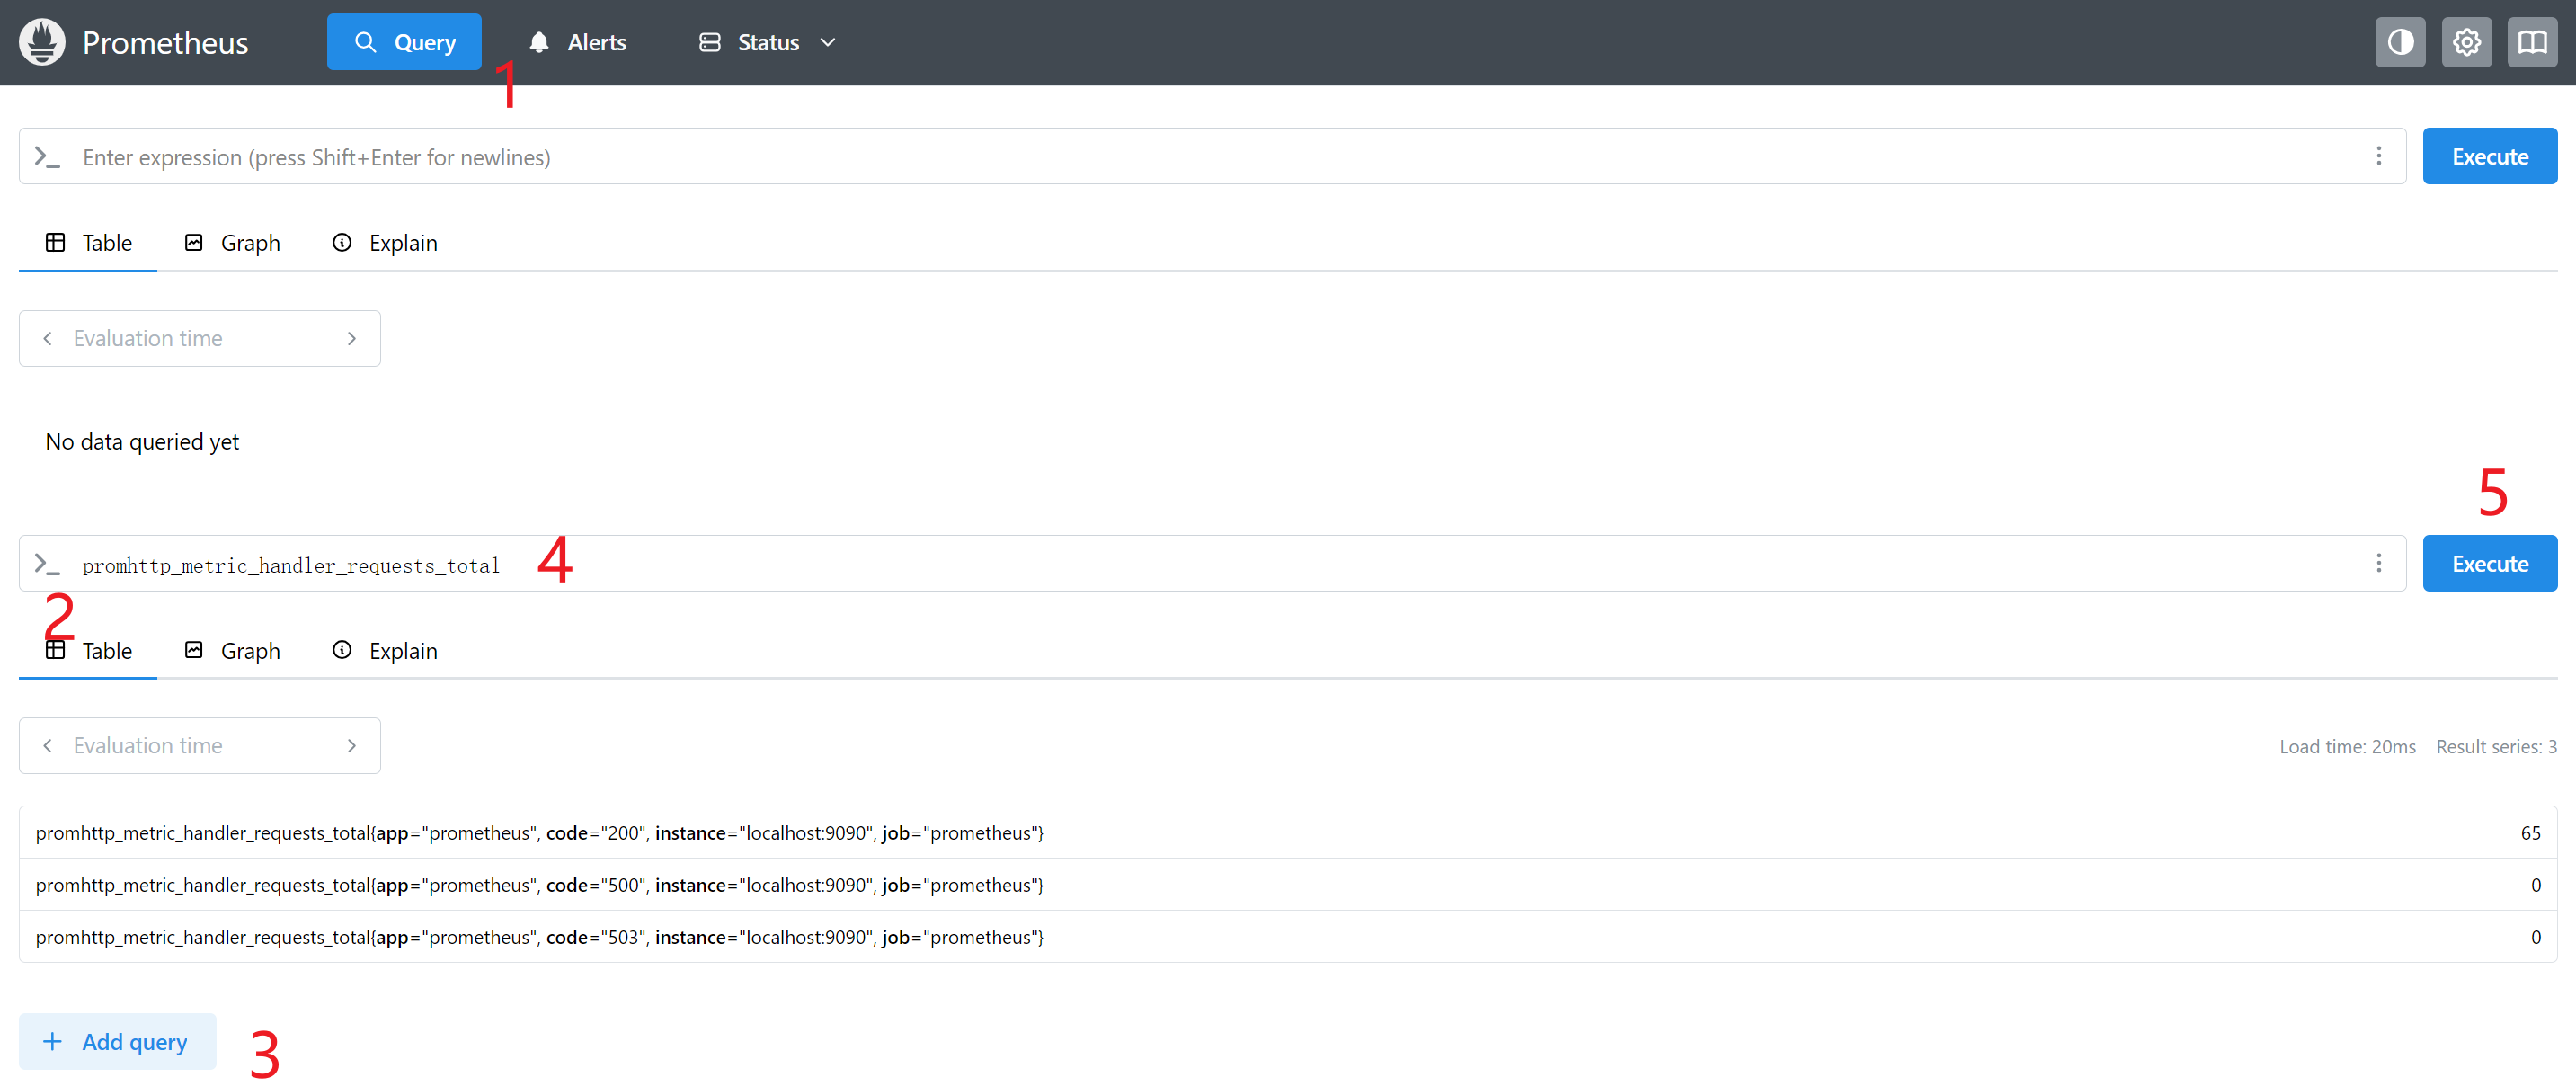Click the result row with code="200"
2576x1086 pixels.
tap(1288, 833)
